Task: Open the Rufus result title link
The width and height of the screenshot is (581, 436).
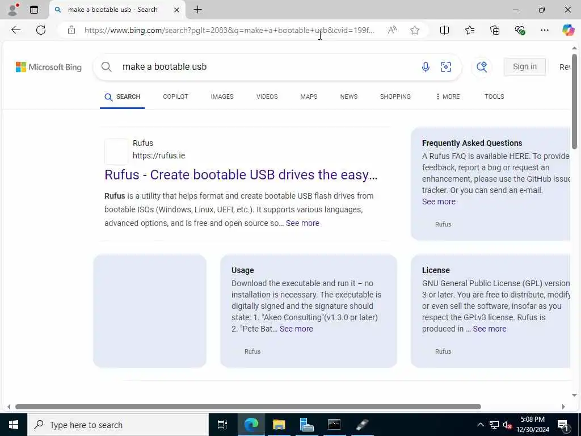Action: [x=241, y=175]
